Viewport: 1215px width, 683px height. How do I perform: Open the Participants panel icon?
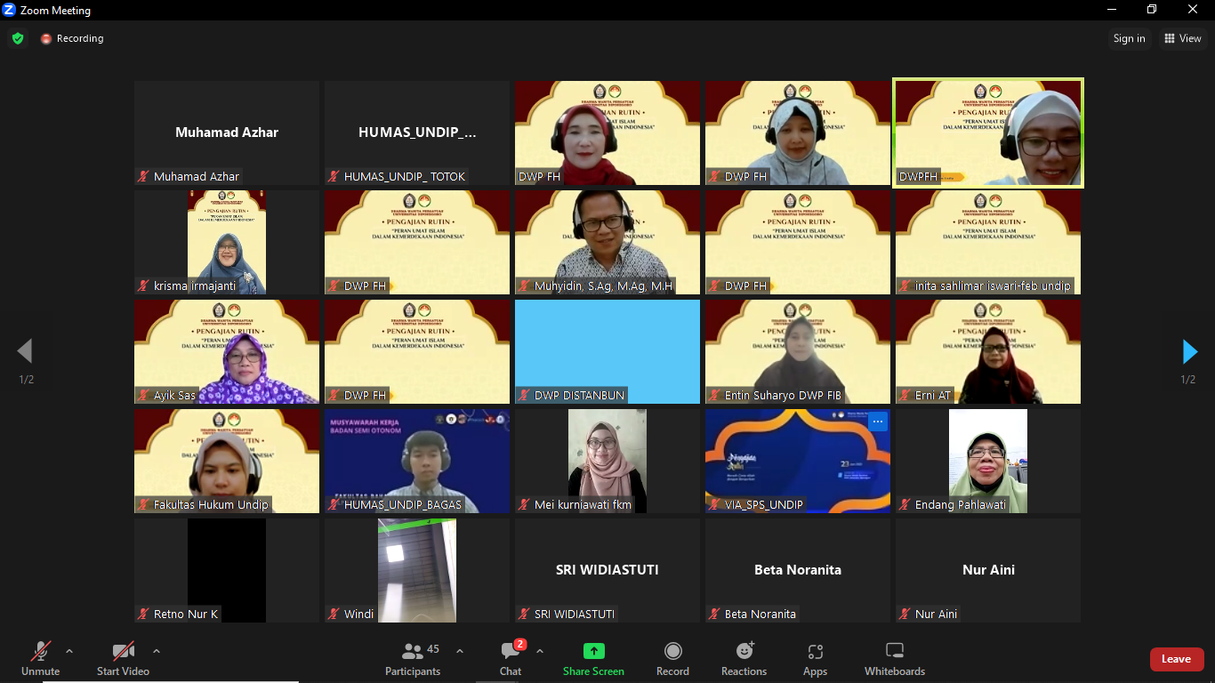click(412, 652)
